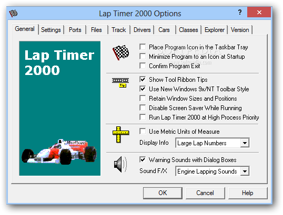Switch to the General tab

(x=25, y=29)
